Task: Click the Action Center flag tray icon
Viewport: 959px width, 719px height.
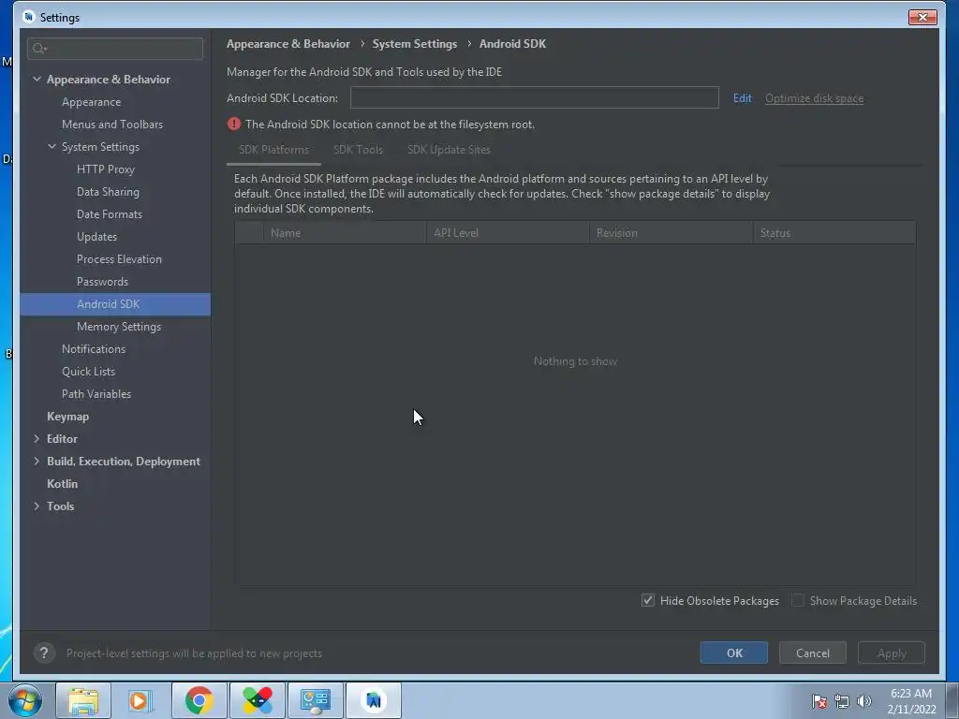Action: coord(819,701)
